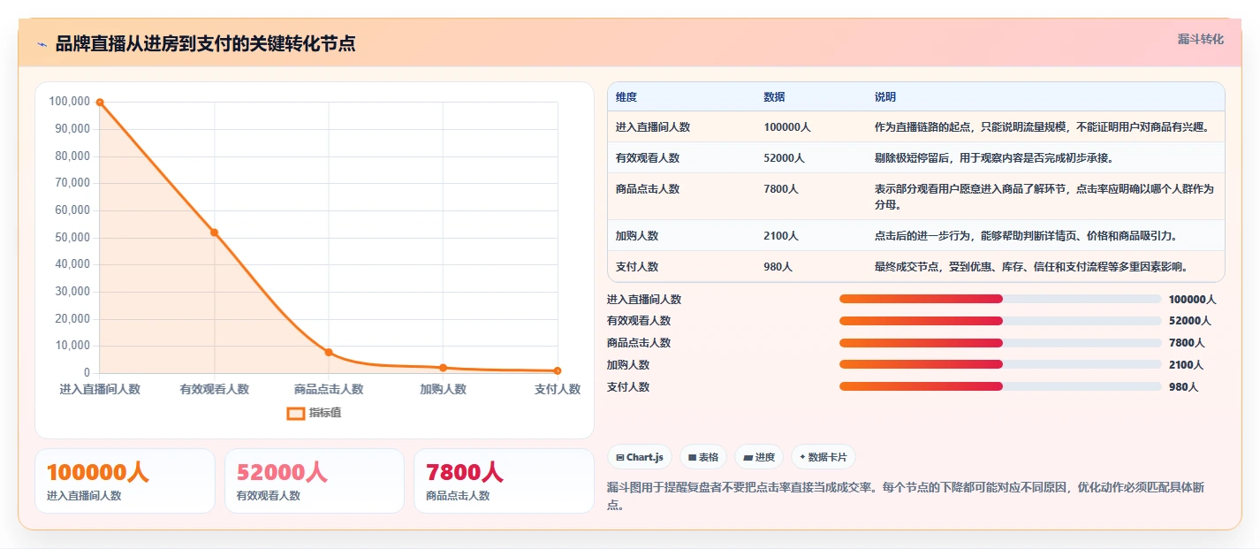Click the 50,000 y-axis label
The height and width of the screenshot is (549, 1260).
72,237
